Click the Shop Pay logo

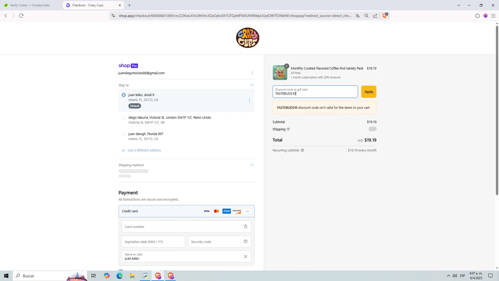coord(128,66)
